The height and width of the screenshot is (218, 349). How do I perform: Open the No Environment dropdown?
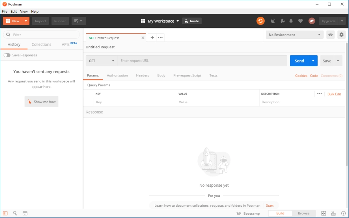pos(294,35)
